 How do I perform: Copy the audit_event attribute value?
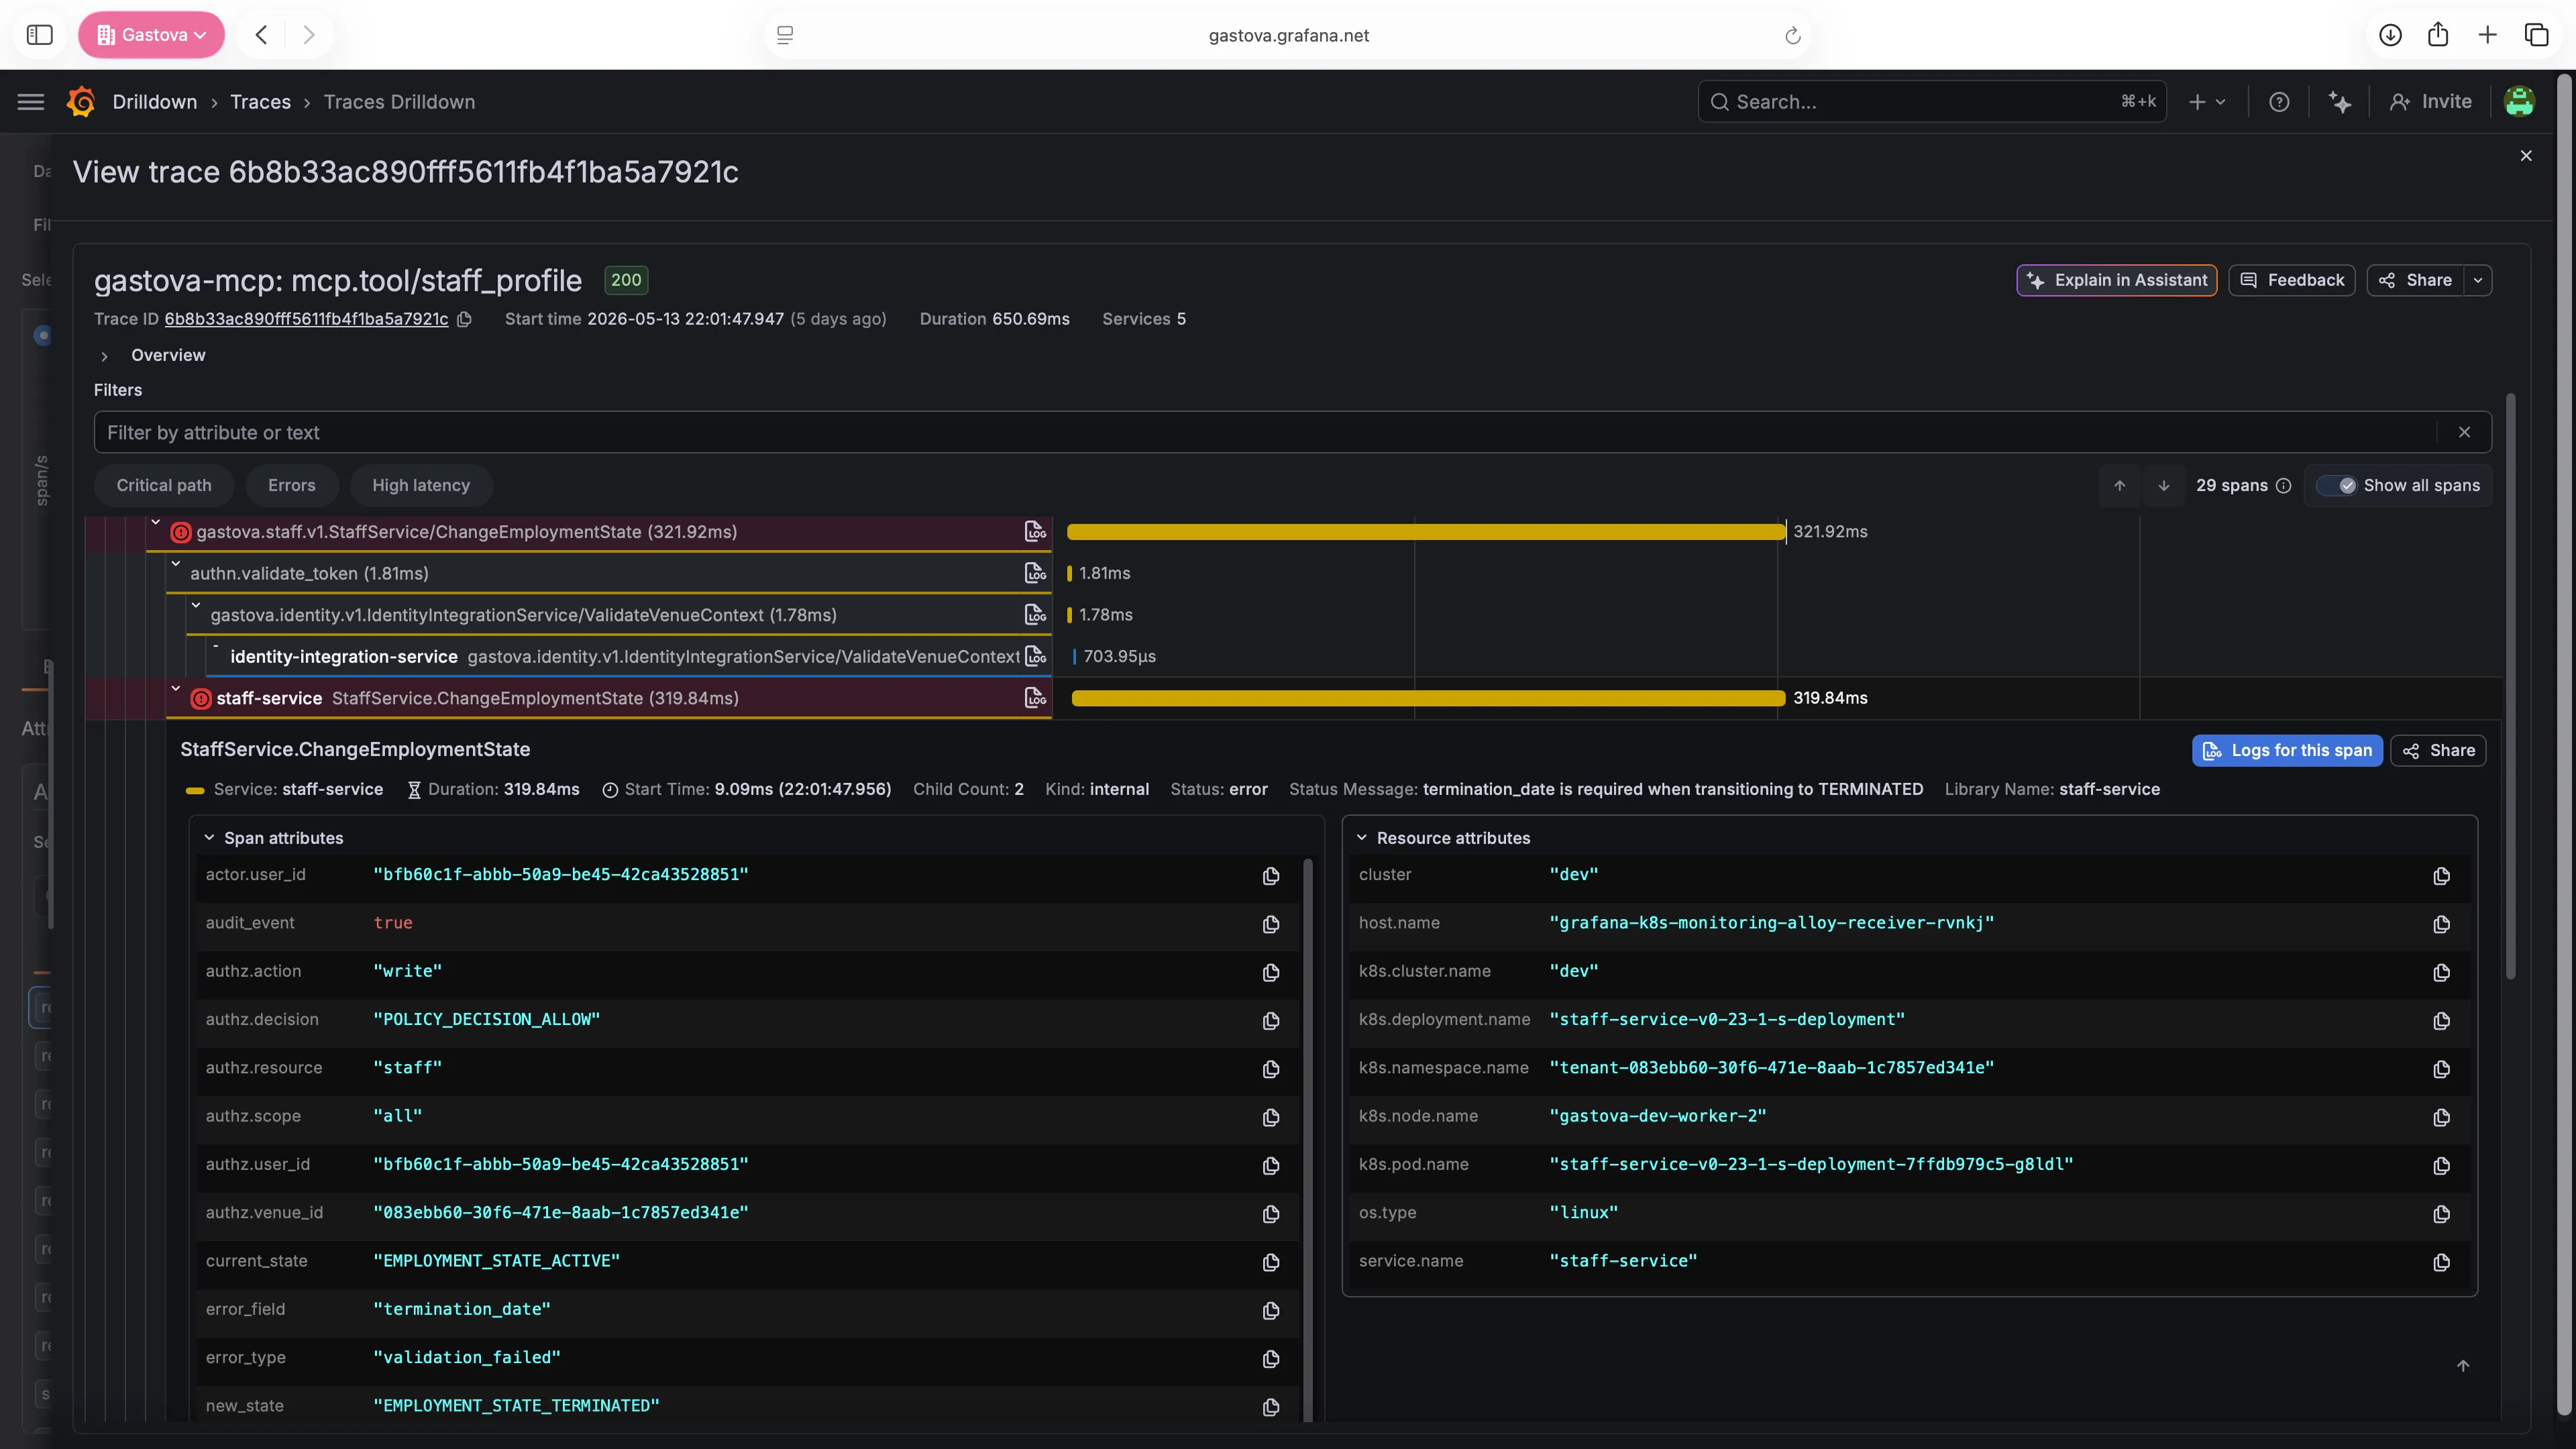coord(1271,924)
